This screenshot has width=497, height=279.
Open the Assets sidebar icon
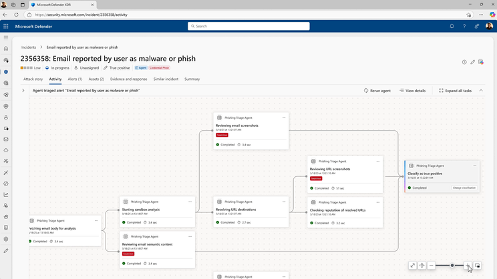pos(6,129)
